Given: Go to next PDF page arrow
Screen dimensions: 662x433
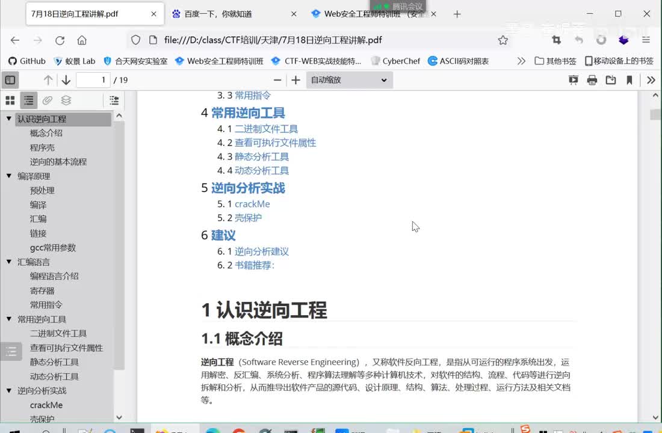Looking at the screenshot, I should coord(66,80).
